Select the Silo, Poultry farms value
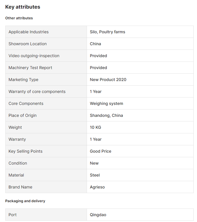Image resolution: width=197 pixels, height=222 pixels. pyautogui.click(x=108, y=32)
